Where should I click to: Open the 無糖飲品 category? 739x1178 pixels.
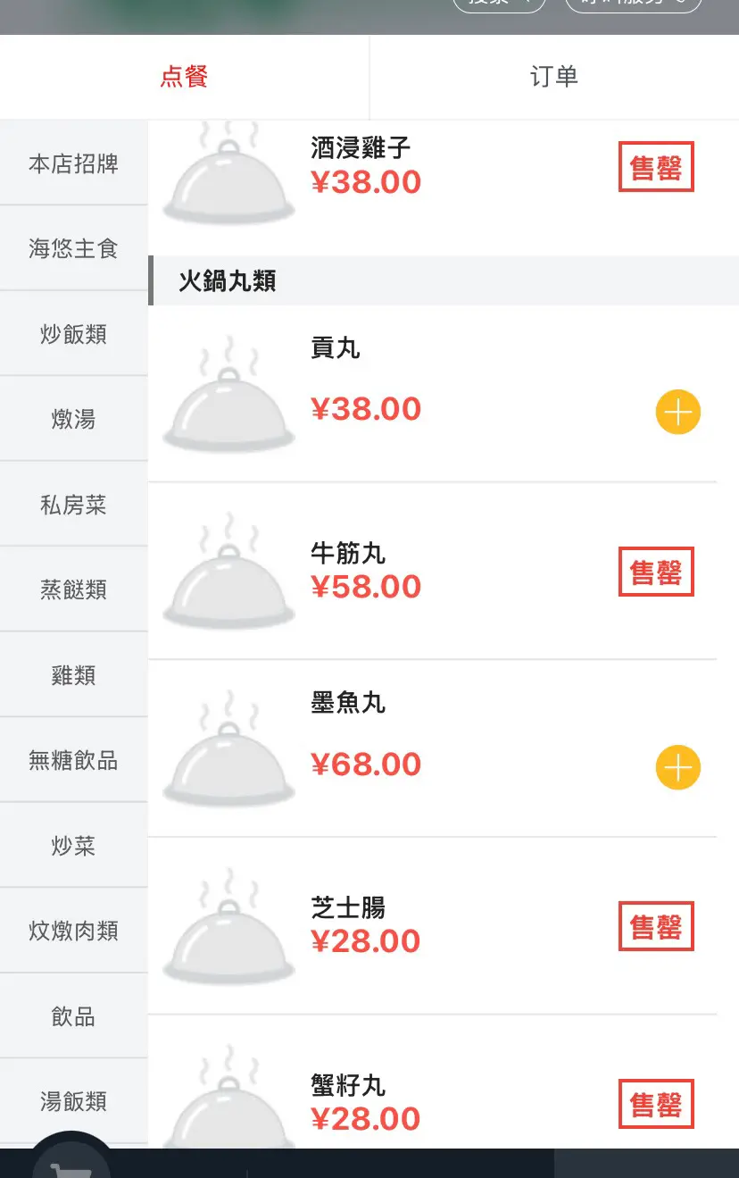tap(73, 760)
